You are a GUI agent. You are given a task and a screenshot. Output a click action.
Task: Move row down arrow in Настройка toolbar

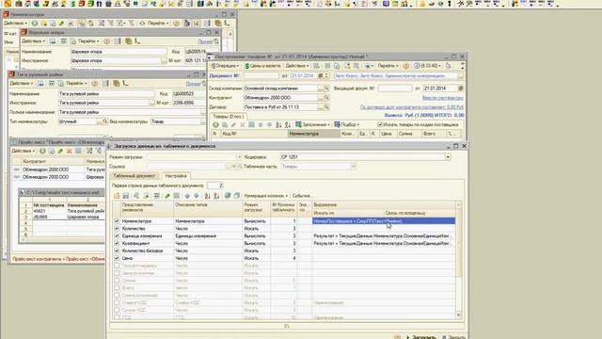[x=197, y=196]
